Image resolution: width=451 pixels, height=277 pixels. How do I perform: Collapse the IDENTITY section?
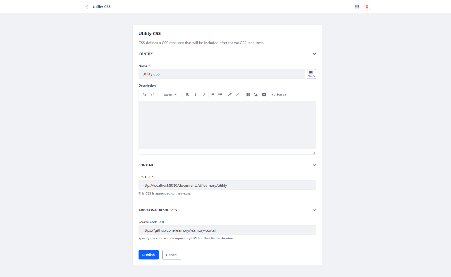(314, 54)
